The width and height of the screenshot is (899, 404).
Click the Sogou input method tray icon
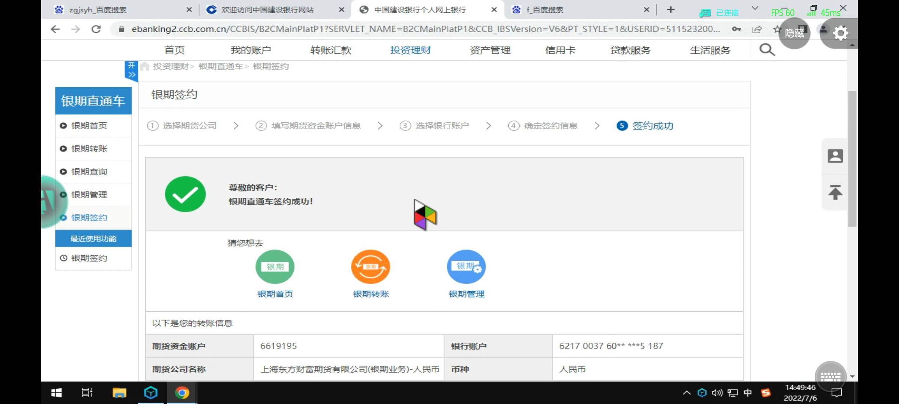766,393
